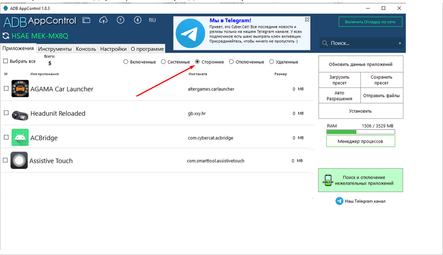
Task: Click Включить Отладку по сети button
Action: [370, 22]
